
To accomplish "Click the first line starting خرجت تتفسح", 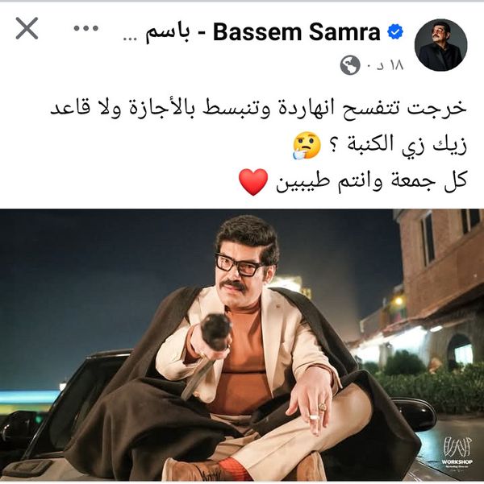I will [258, 109].
